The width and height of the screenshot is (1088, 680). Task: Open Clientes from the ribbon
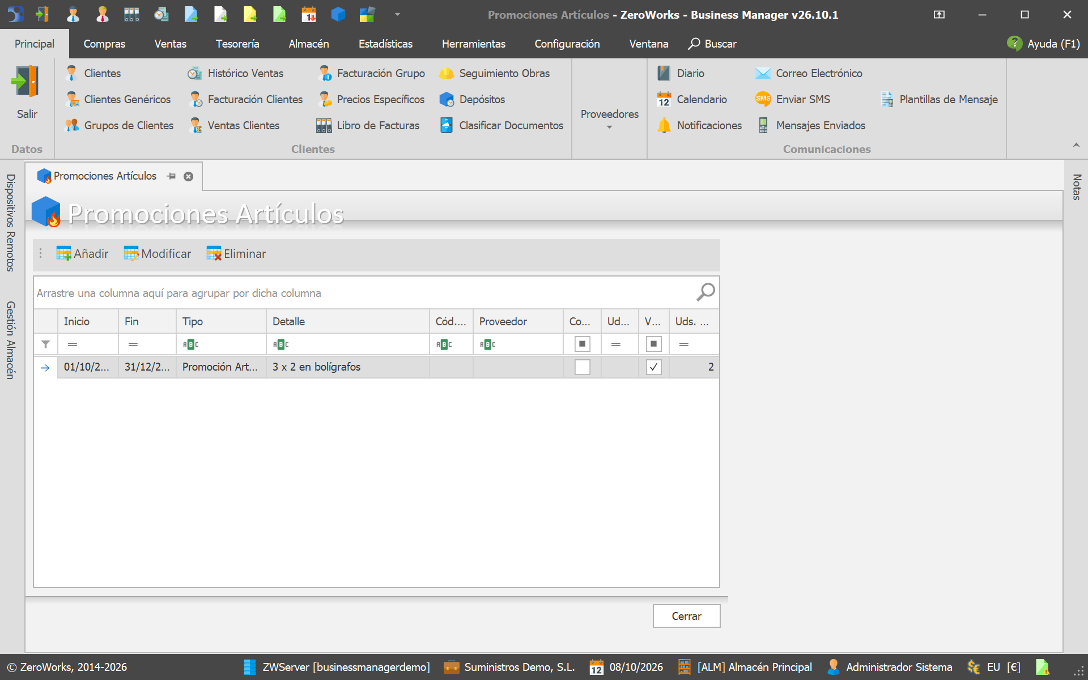tap(93, 73)
